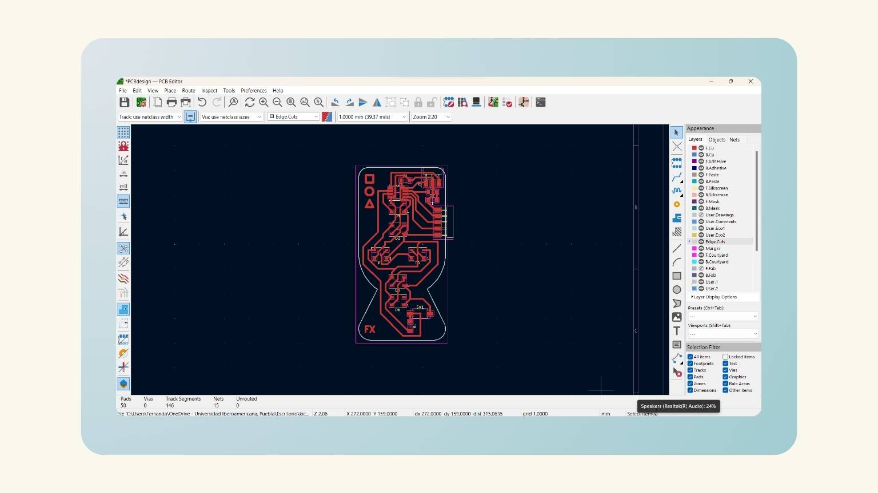Open the Route menu
This screenshot has width=878, height=493.
(189, 91)
